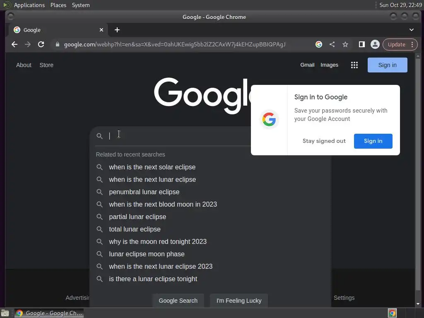Open the System menu

coord(81,5)
